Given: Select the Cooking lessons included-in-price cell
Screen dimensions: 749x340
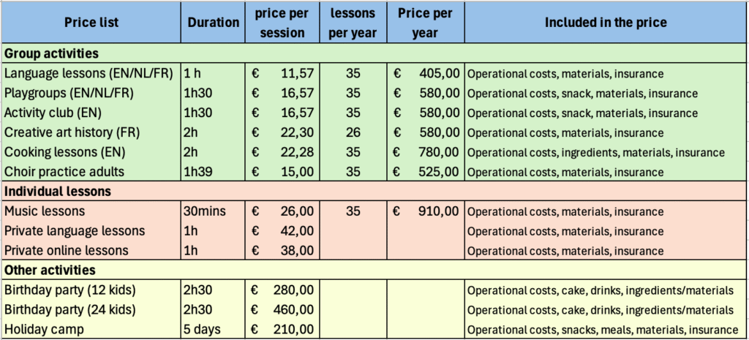Looking at the screenshot, I should click(x=595, y=152).
